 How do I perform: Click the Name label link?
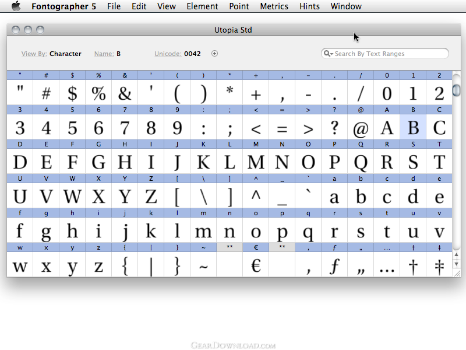pos(104,54)
